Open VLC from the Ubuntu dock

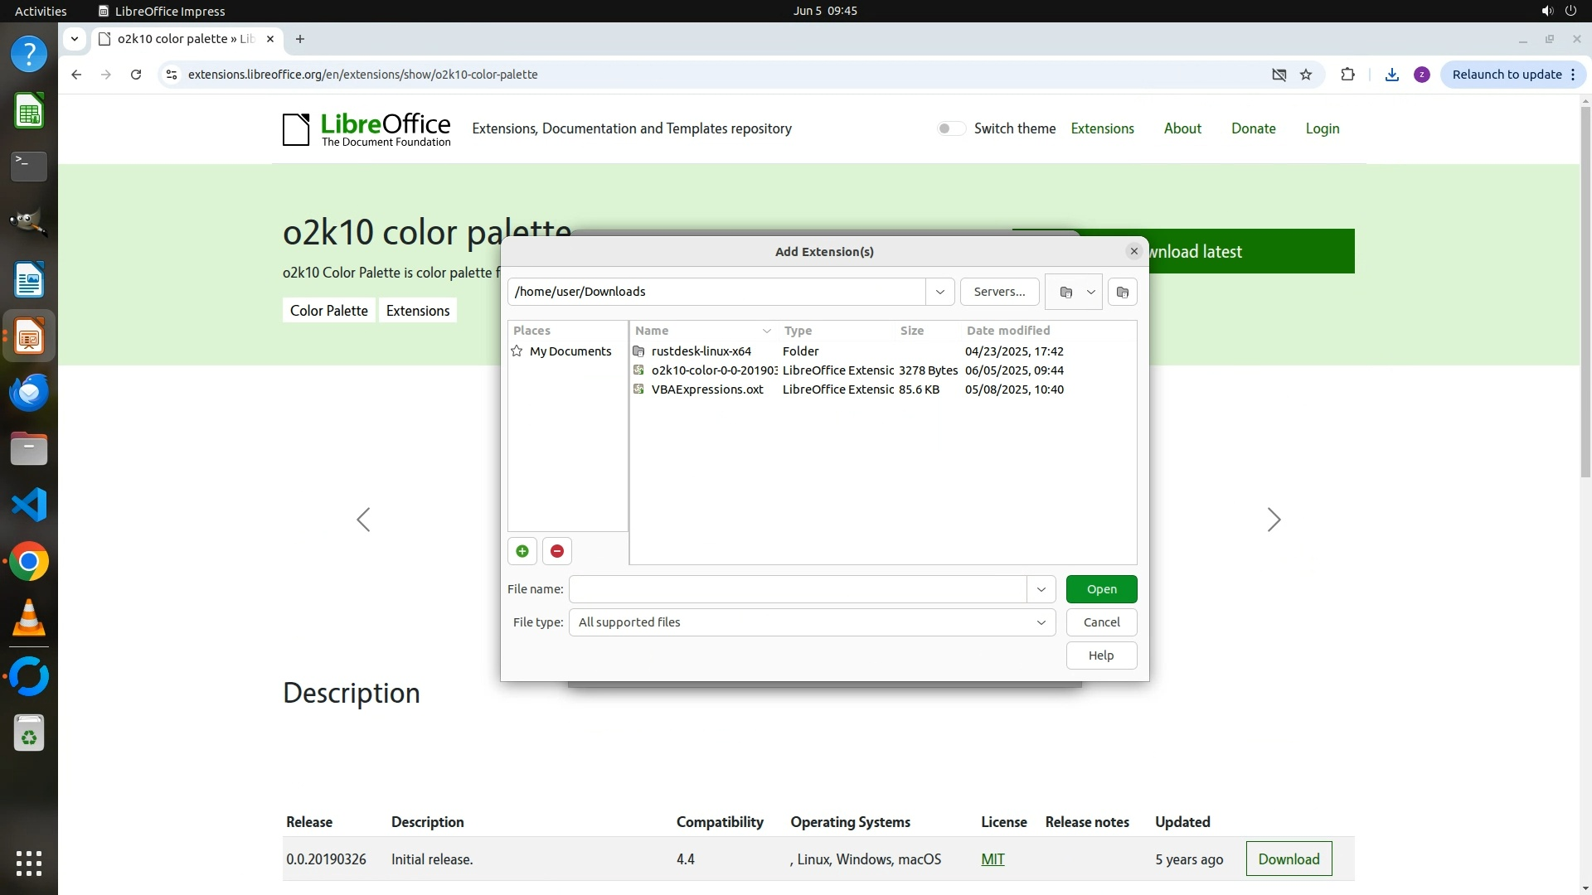[x=29, y=618]
